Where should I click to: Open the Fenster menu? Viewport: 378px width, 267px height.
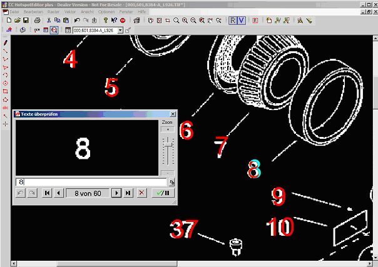pyautogui.click(x=126, y=11)
